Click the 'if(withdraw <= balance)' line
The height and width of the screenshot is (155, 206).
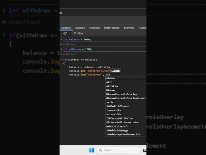tap(80, 60)
